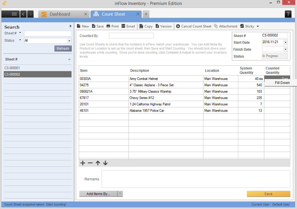Click the In Progress status field
Viewport: 297px width, 209px height.
coord(275,56)
